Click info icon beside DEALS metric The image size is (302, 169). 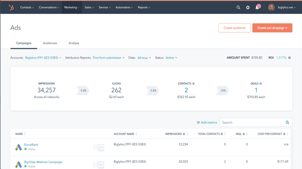point(261,84)
